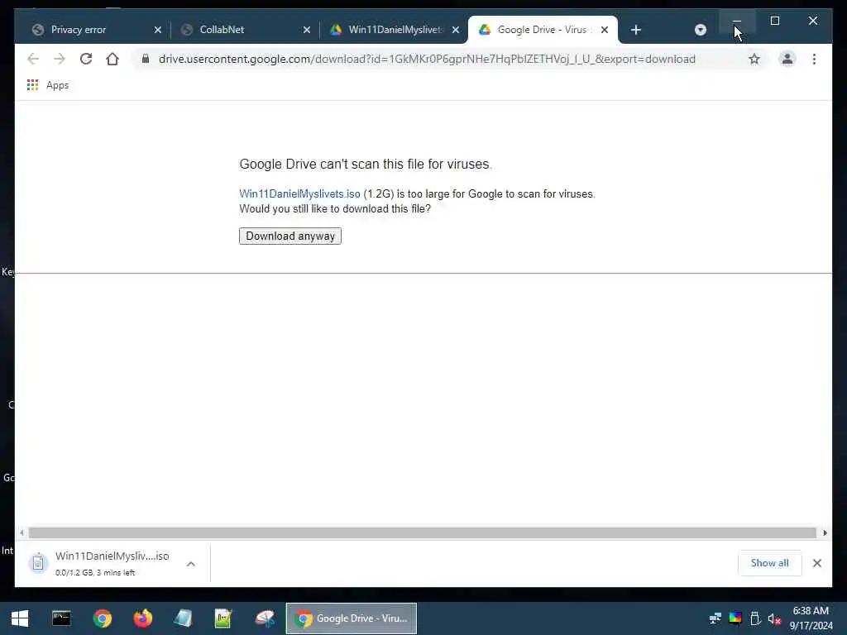The height and width of the screenshot is (635, 847).
Task: Open the Apps grid shortcut
Action: click(x=47, y=85)
